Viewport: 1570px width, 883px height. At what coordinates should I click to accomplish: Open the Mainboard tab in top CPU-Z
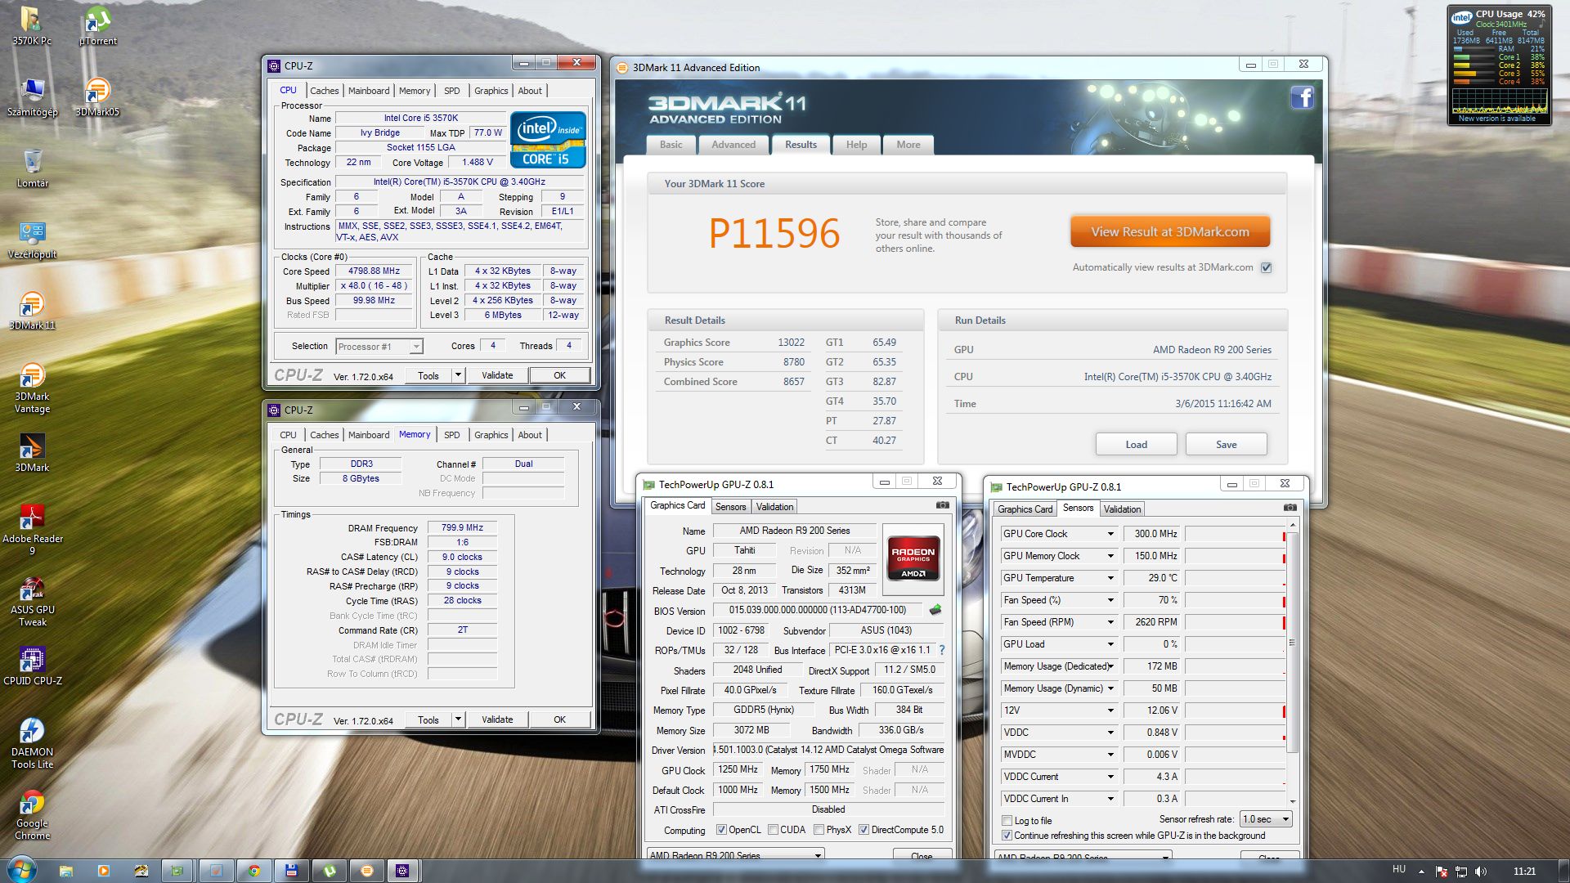(x=368, y=91)
